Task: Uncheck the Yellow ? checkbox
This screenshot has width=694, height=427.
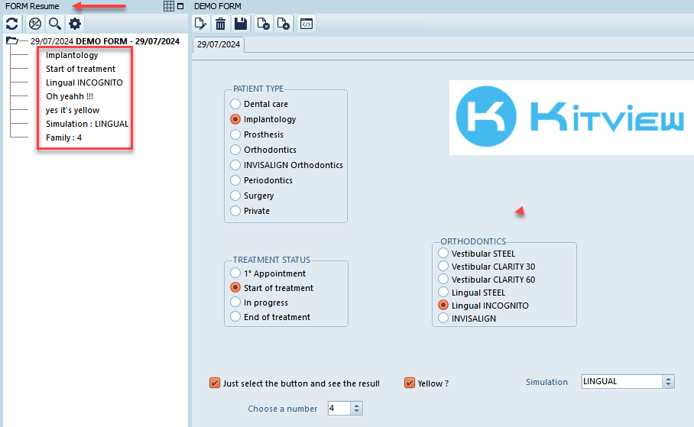Action: point(410,383)
